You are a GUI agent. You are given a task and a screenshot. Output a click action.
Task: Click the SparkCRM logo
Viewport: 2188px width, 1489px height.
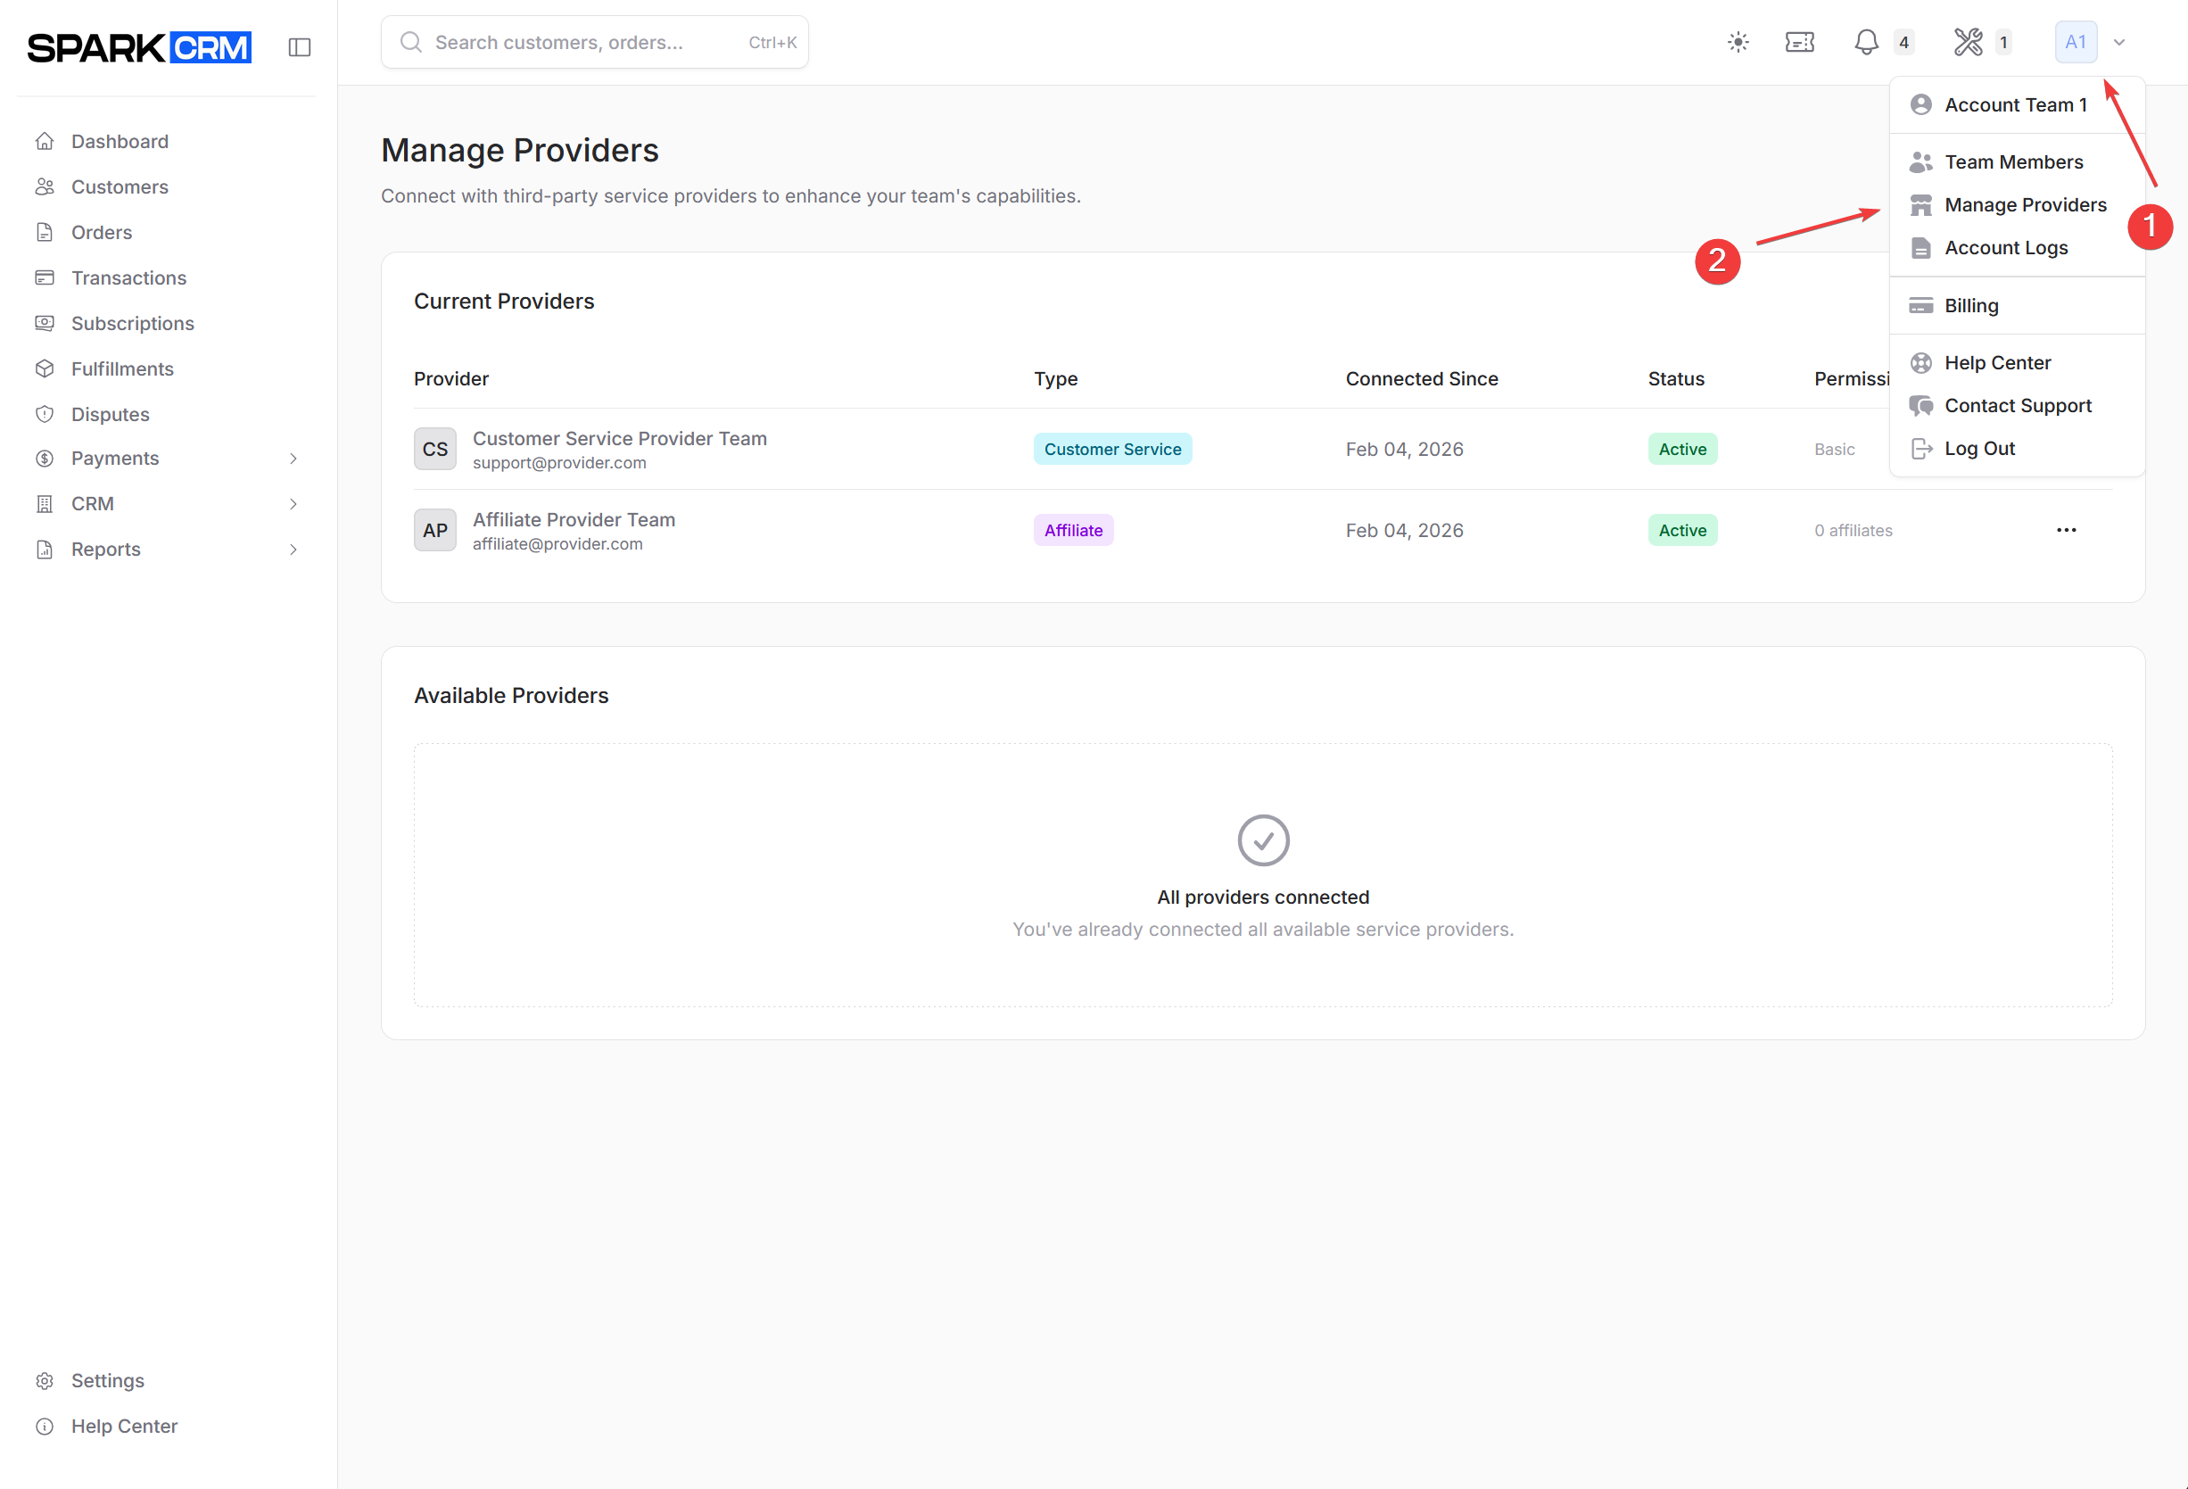pos(139,47)
